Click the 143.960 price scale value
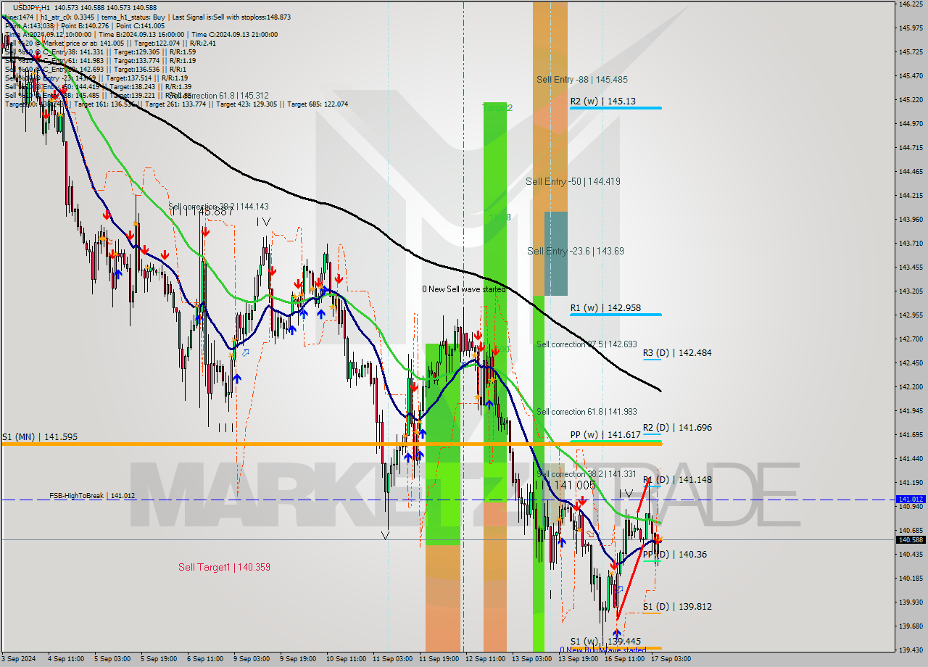Viewport: 928px width, 667px height. (x=910, y=219)
